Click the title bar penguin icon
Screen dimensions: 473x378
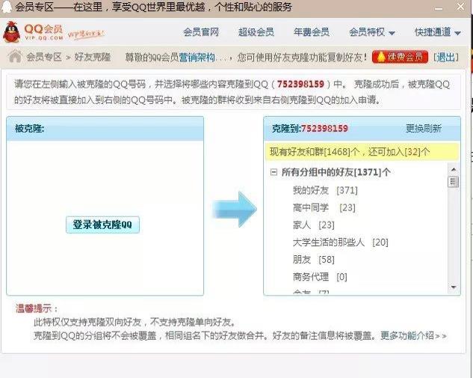tap(7, 7)
